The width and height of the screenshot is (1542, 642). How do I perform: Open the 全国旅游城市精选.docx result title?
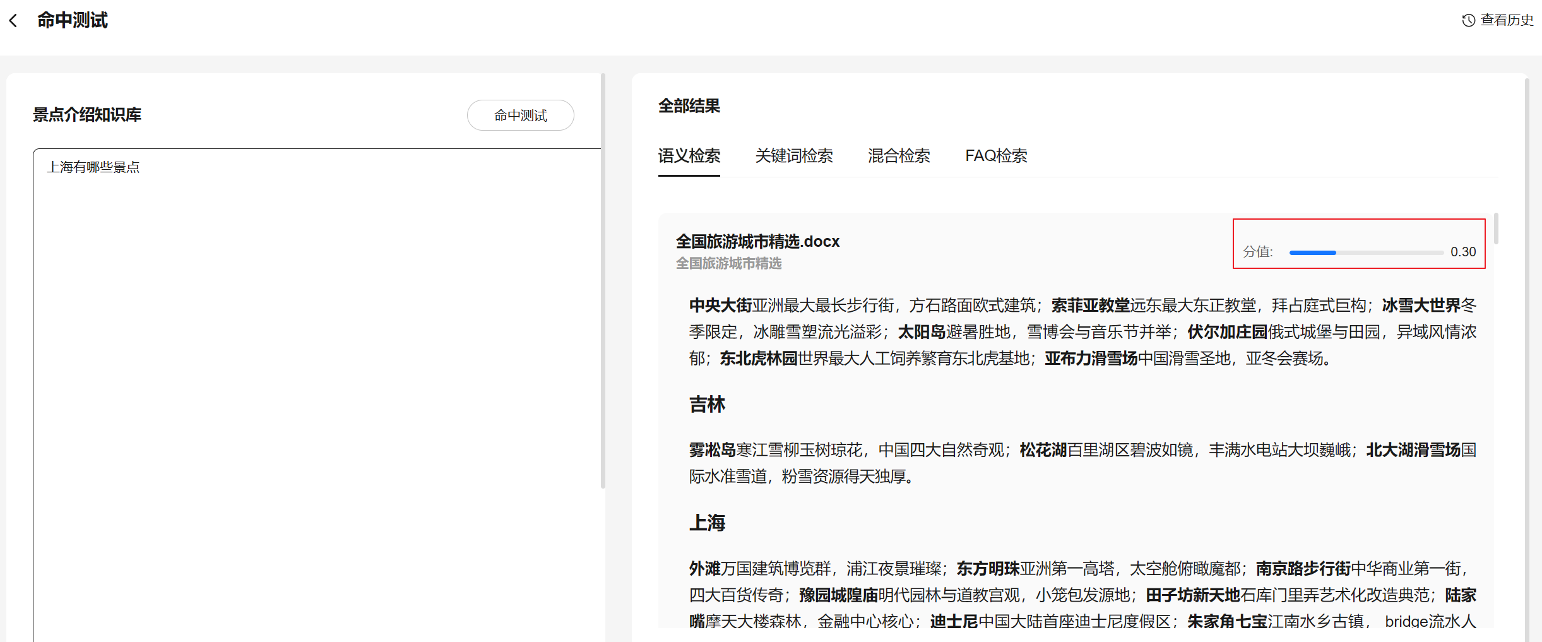click(757, 241)
